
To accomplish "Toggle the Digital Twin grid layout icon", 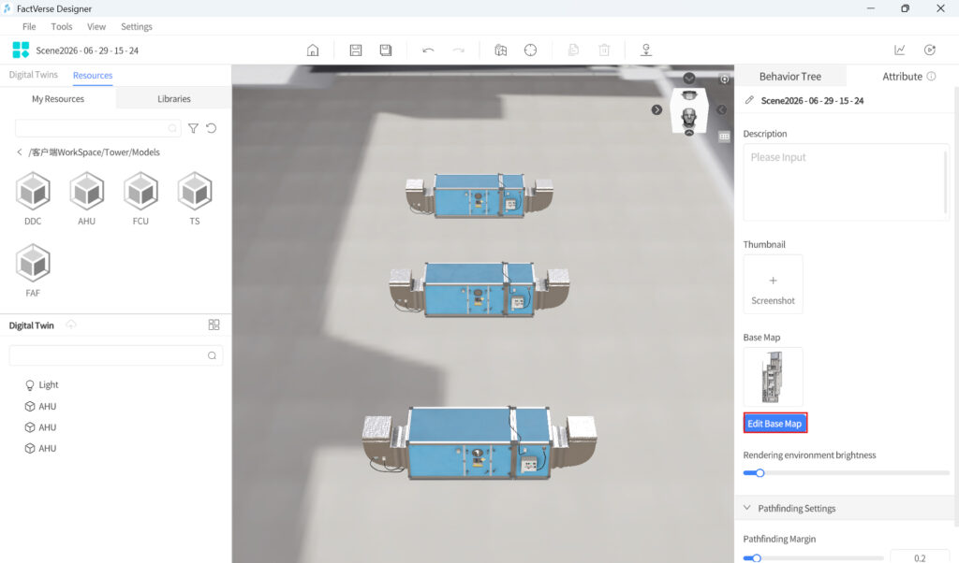I will pos(214,325).
